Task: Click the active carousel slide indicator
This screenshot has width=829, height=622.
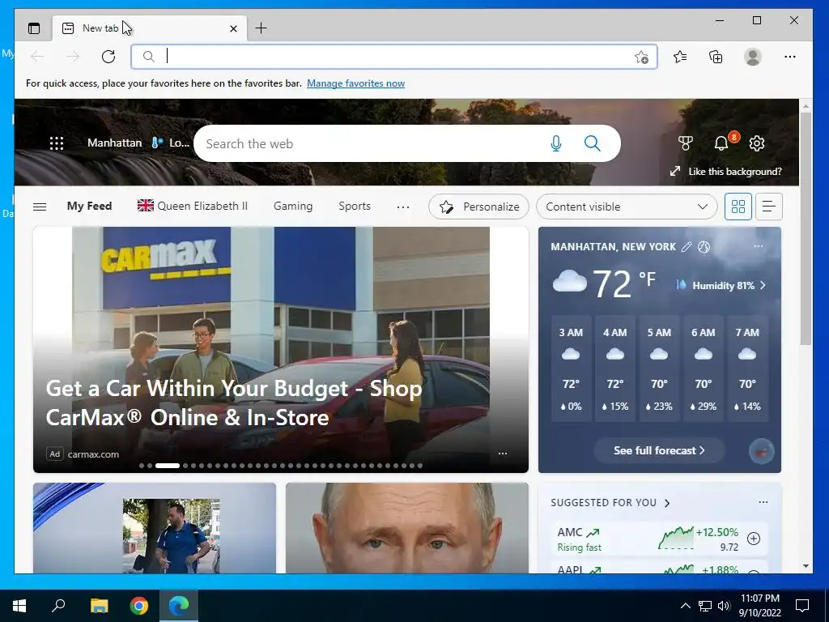Action: coord(167,466)
